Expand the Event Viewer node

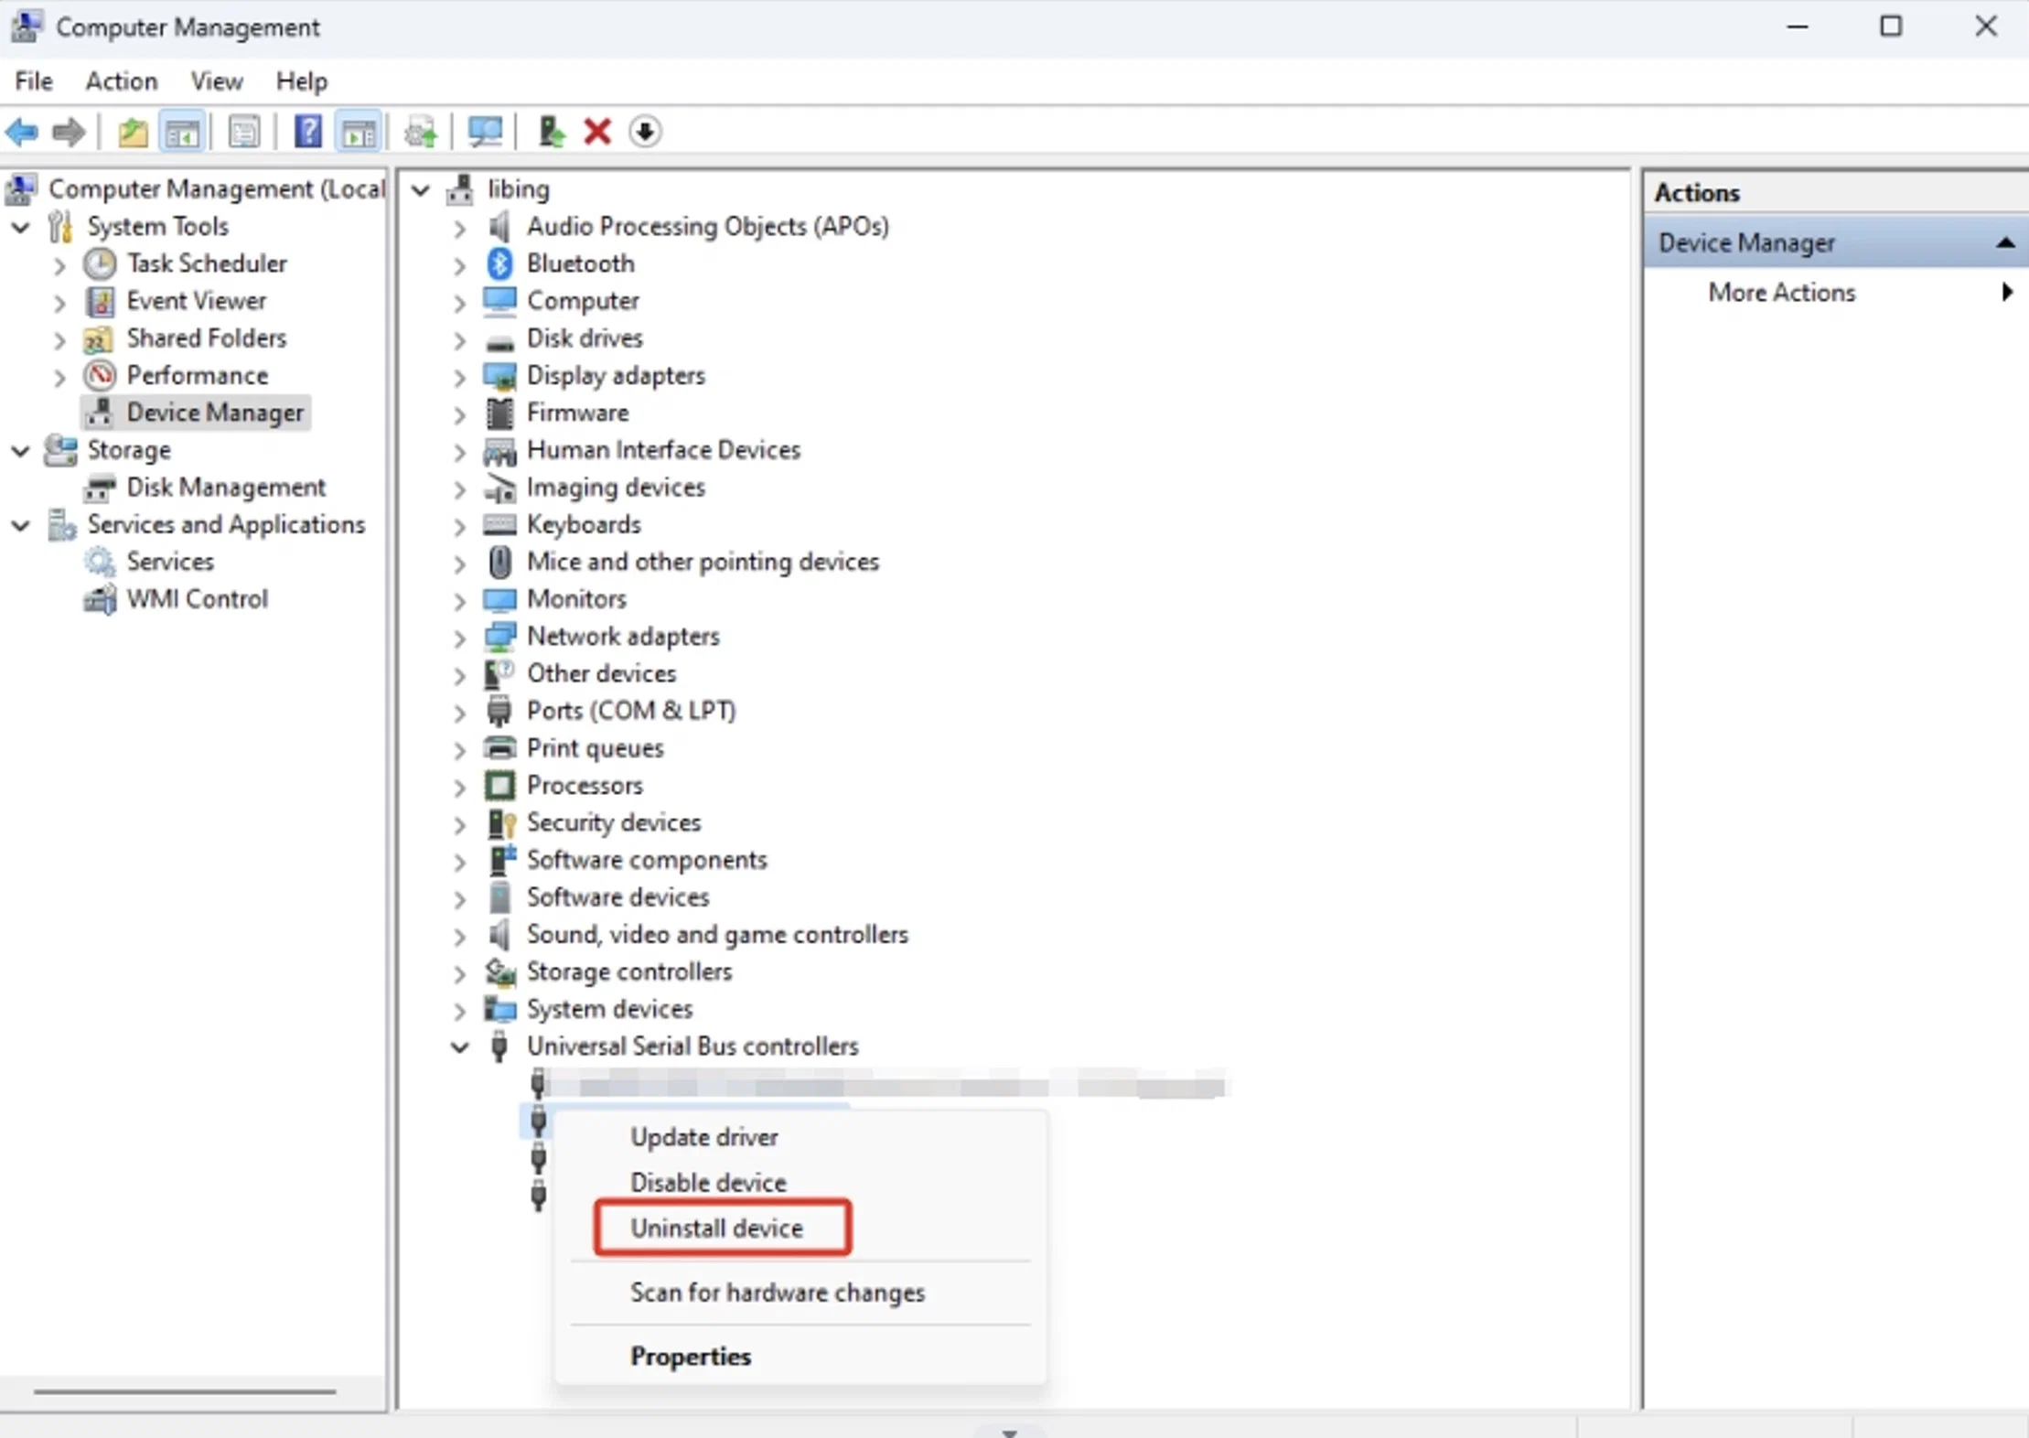[59, 302]
